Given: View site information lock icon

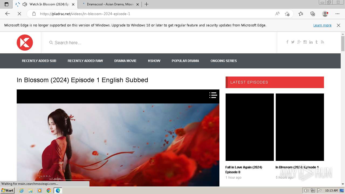Looking at the screenshot, I should [x=34, y=14].
